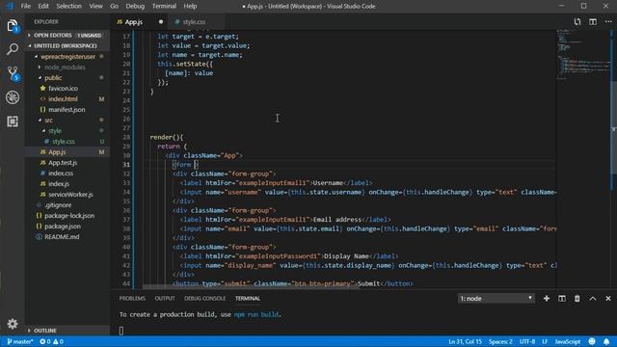This screenshot has height=347, width=617.
Task: Open README.md file
Action: 62,237
